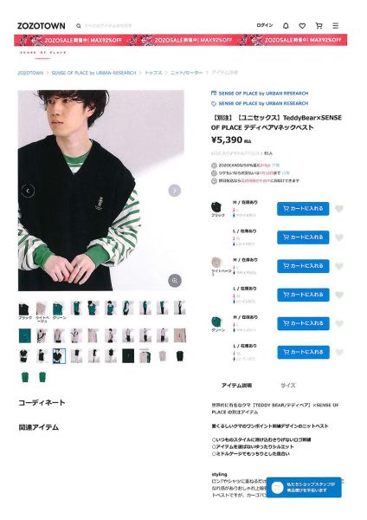
Task: Click the ログイン link
Action: click(x=265, y=25)
